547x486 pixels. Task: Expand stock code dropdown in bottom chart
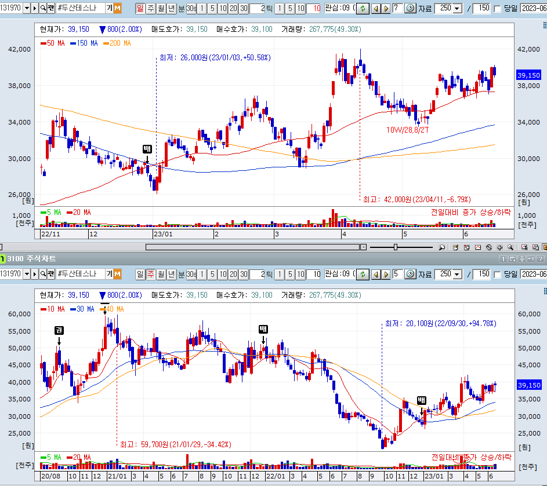click(27, 274)
